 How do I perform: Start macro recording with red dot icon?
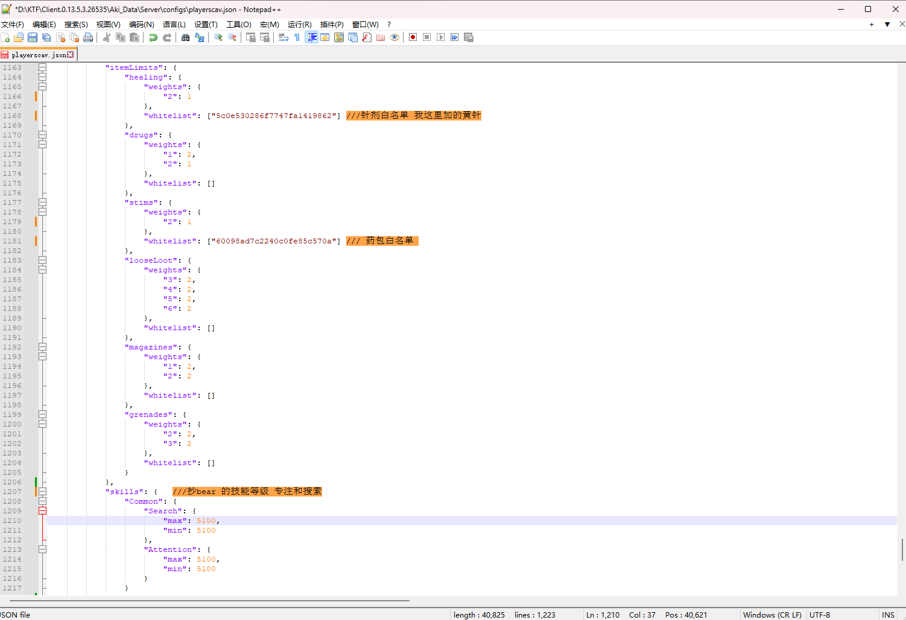pyautogui.click(x=413, y=37)
